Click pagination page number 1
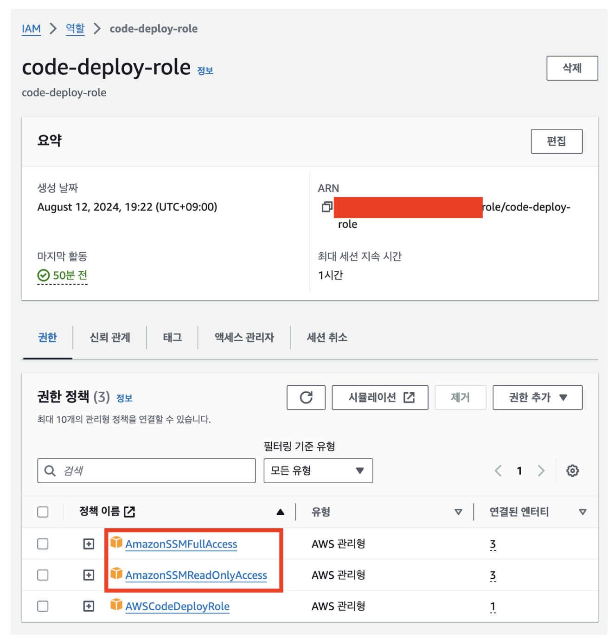The height and width of the screenshot is (639, 614). [x=519, y=471]
